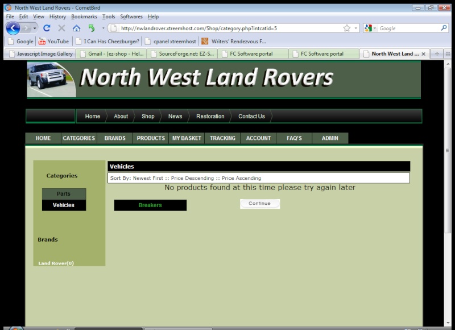Open the News nav link
Image resolution: width=455 pixels, height=330 pixels.
pos(175,117)
